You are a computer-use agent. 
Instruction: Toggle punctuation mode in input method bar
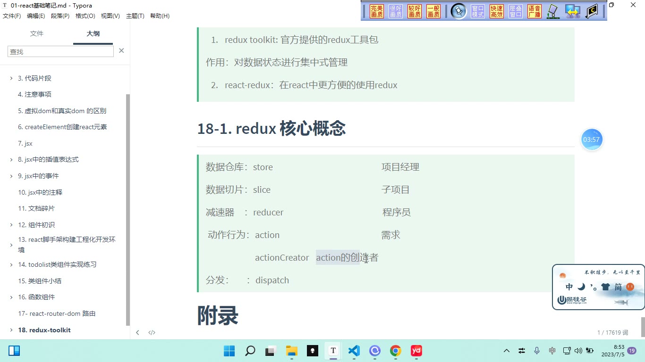pyautogui.click(x=593, y=287)
